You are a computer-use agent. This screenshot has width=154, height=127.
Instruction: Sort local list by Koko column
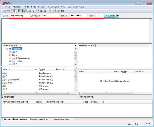coord(31,69)
